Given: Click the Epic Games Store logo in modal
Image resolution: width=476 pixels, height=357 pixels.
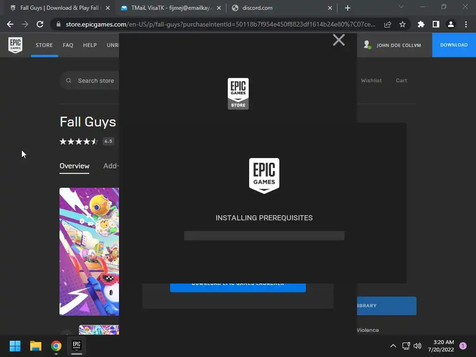Looking at the screenshot, I should tap(238, 93).
